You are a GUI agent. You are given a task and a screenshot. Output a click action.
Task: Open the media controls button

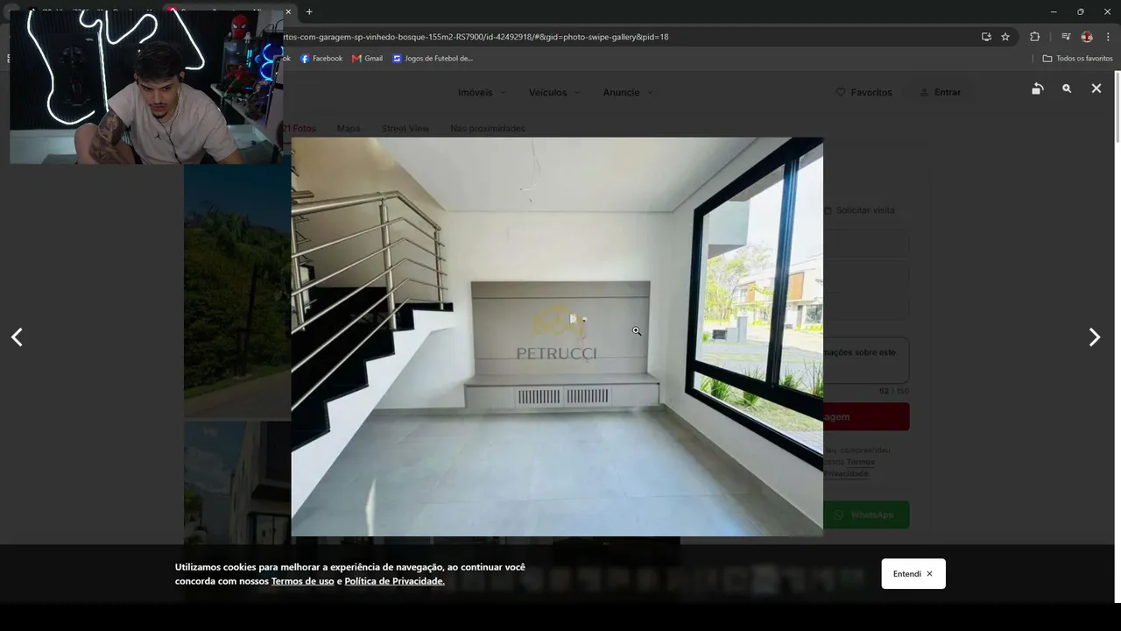[x=1066, y=37]
